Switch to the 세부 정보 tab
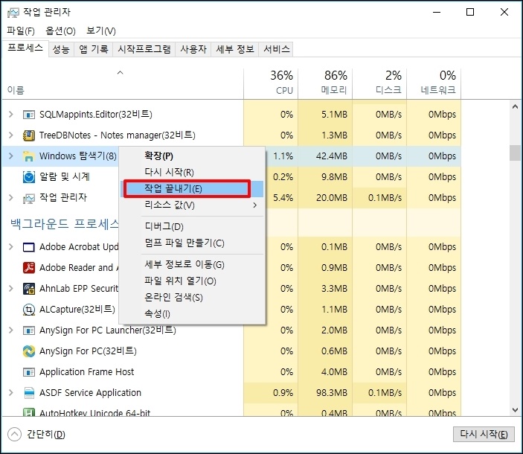Image resolution: width=523 pixels, height=454 pixels. coord(235,50)
